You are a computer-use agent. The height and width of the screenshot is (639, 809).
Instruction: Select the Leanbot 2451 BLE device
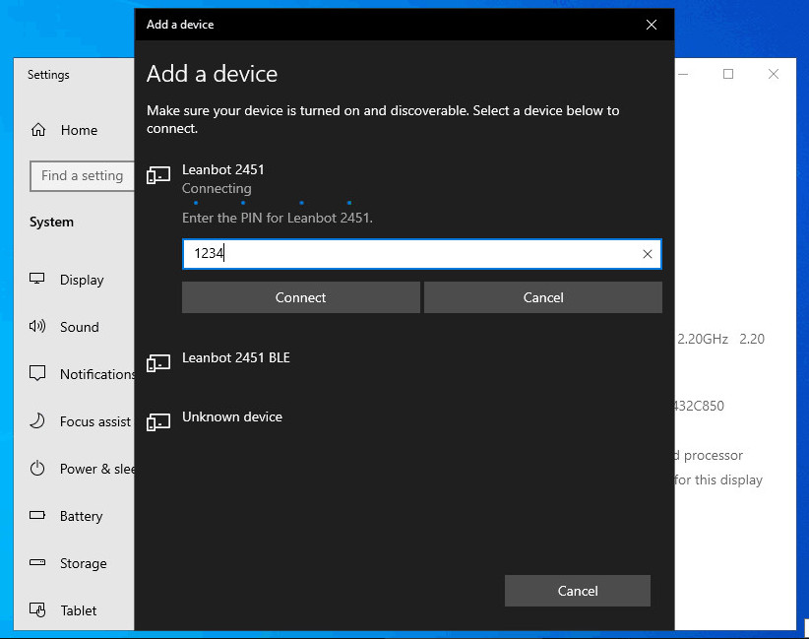click(x=236, y=357)
